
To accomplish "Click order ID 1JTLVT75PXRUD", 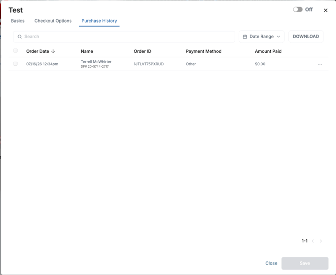I will (149, 64).
